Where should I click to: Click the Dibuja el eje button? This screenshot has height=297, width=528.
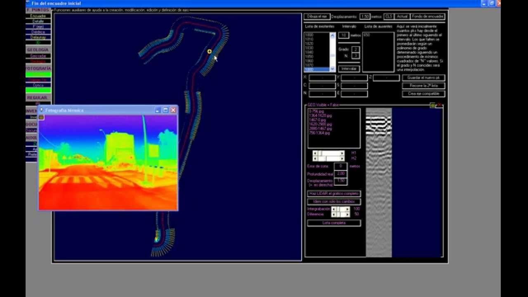[317, 16]
